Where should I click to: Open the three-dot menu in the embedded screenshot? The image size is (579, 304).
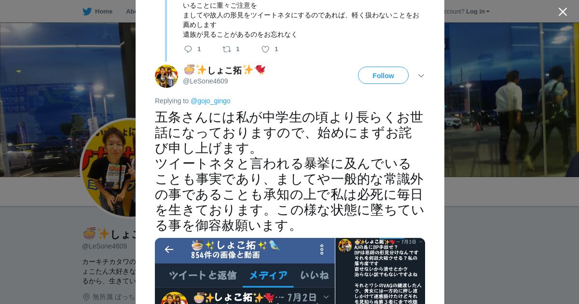tap(322, 249)
